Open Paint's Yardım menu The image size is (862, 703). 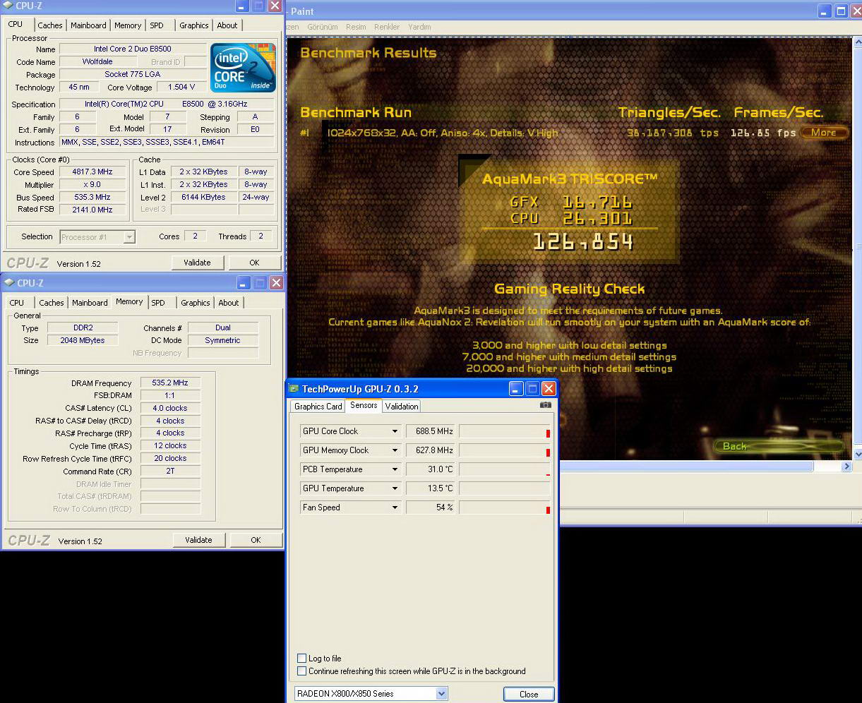(x=419, y=27)
